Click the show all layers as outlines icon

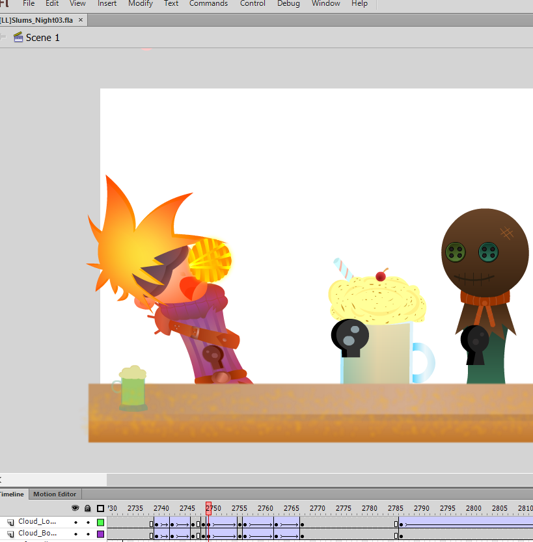click(100, 508)
